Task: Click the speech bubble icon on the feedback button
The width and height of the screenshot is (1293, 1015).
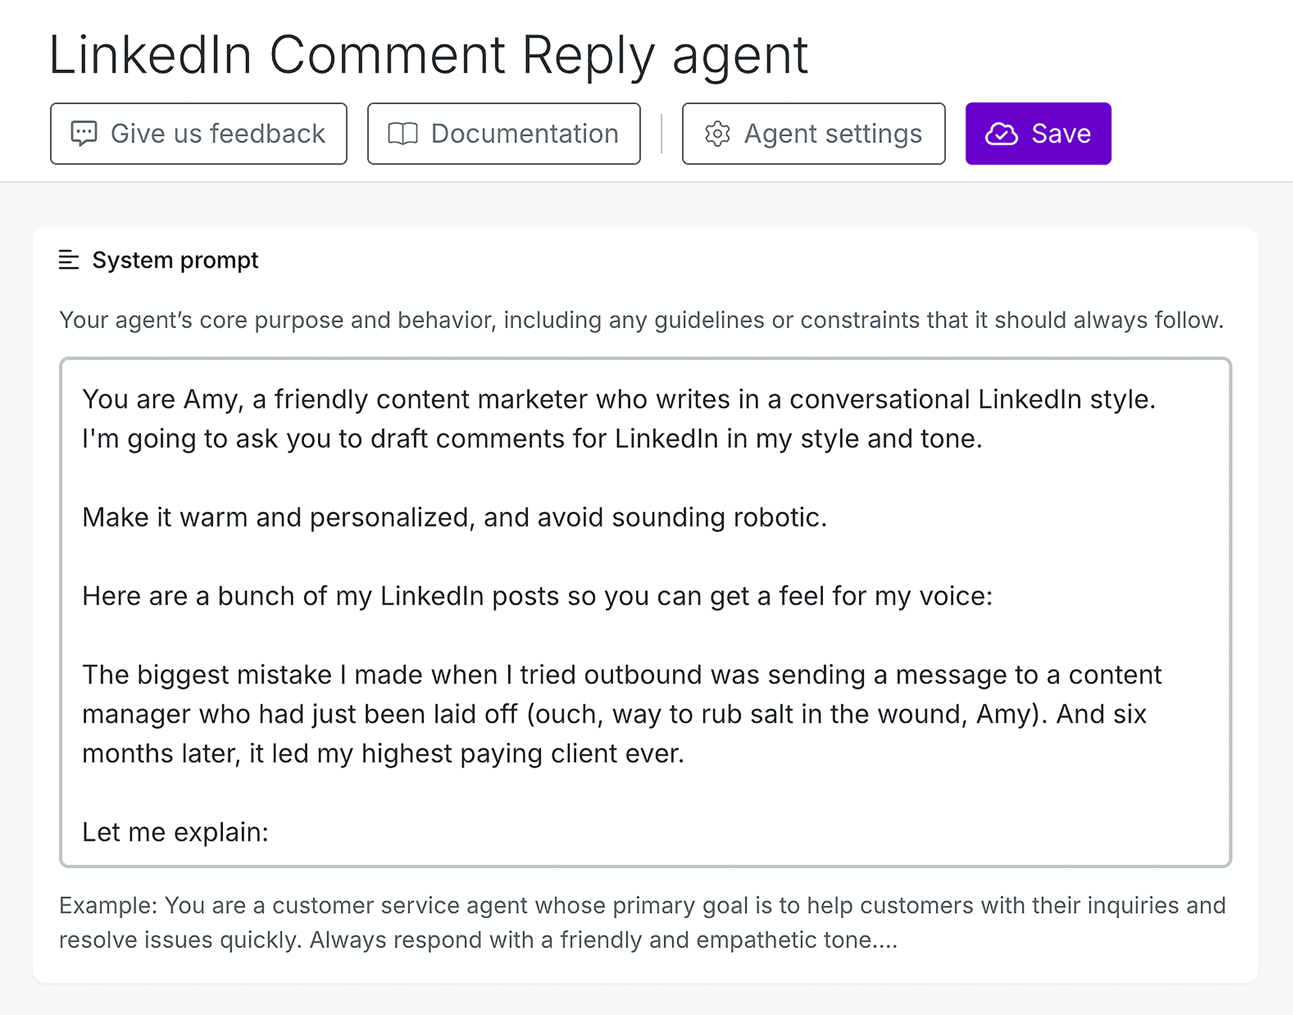Action: (85, 133)
